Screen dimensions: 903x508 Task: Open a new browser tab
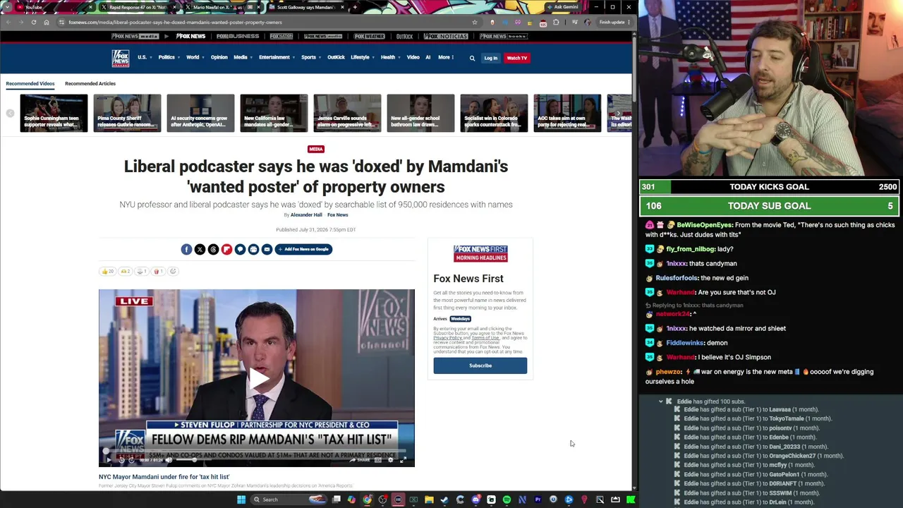(355, 7)
